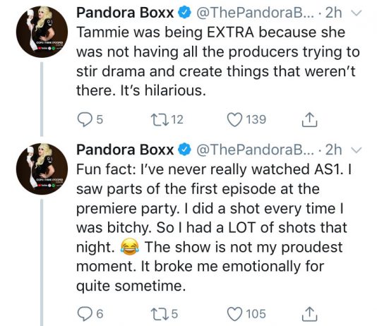Open the first tweet's 2h timestamp

pos(333,13)
